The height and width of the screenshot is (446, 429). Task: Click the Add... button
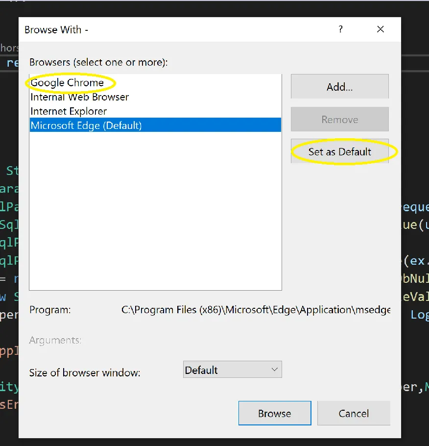point(339,86)
